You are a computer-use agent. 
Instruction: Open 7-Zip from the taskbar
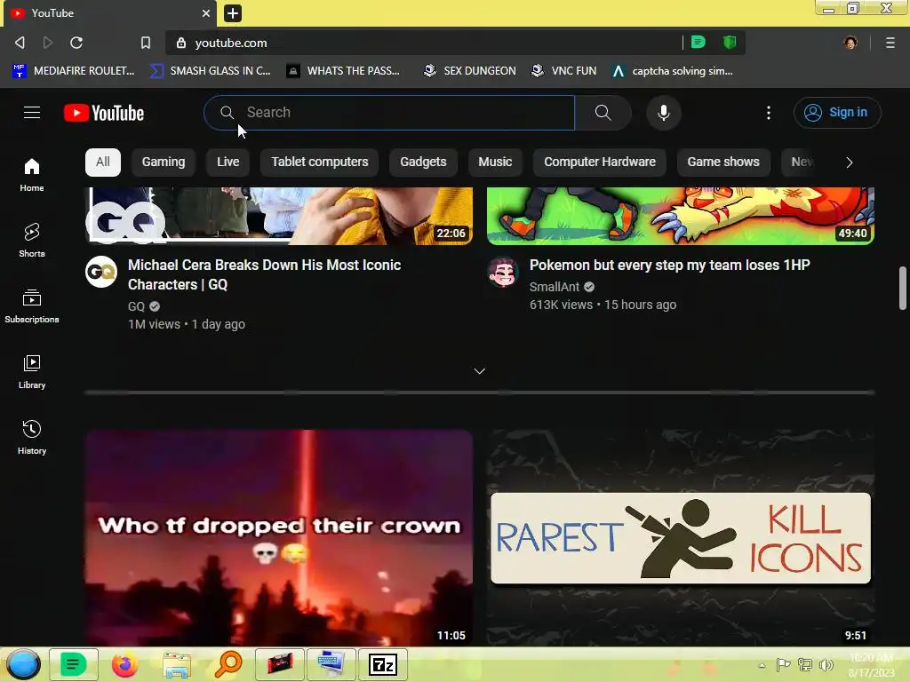click(x=383, y=664)
